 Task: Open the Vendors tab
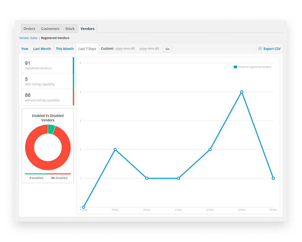tap(87, 29)
